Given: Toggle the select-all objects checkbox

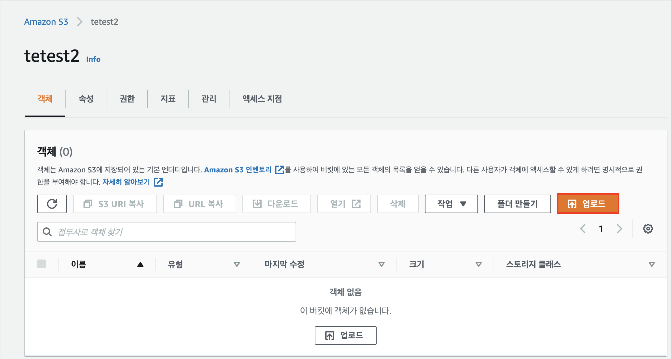Looking at the screenshot, I should click(41, 264).
